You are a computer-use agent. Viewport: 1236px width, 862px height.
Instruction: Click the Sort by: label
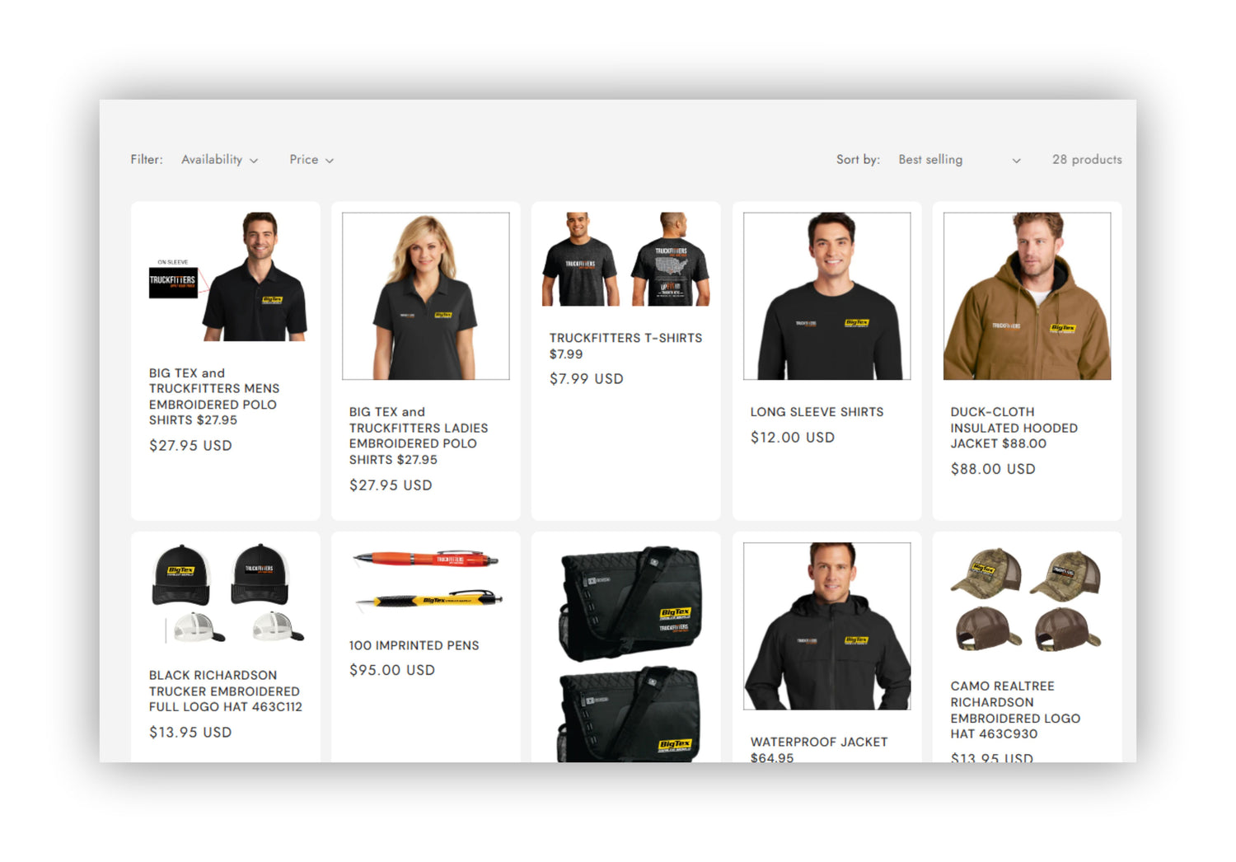(x=858, y=160)
